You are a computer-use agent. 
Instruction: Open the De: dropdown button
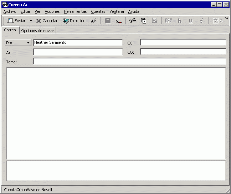click(x=18, y=43)
